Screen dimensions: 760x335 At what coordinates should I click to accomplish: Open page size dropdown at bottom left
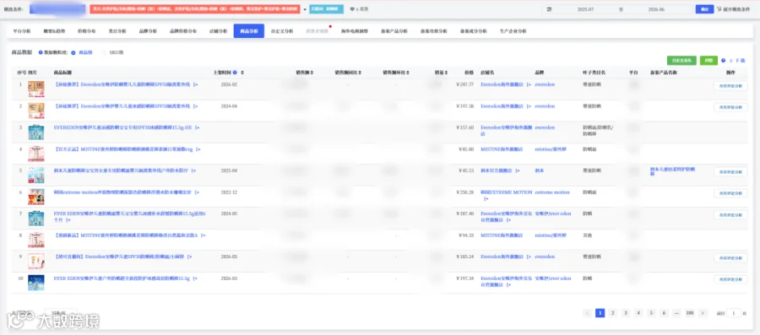(x=61, y=313)
